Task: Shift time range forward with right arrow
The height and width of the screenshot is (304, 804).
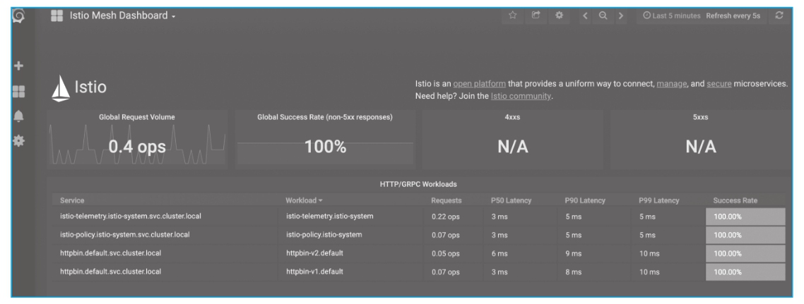Action: (620, 16)
